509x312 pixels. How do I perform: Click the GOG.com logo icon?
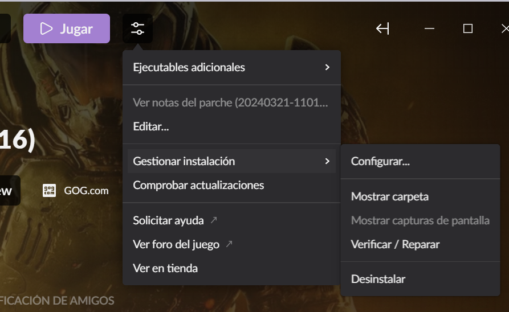pos(50,191)
